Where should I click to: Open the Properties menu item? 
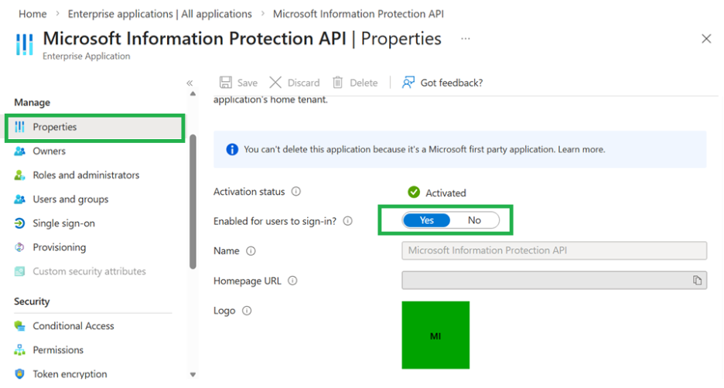point(95,128)
